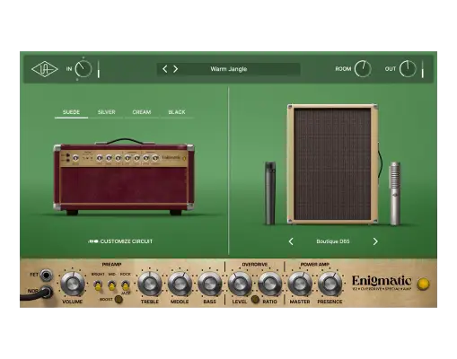Turn the power amp MASTER knob
The image size is (457, 359).
point(300,284)
